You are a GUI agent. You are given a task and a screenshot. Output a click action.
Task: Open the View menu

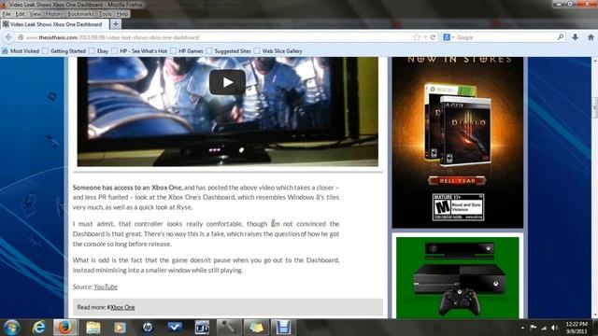tap(36, 14)
